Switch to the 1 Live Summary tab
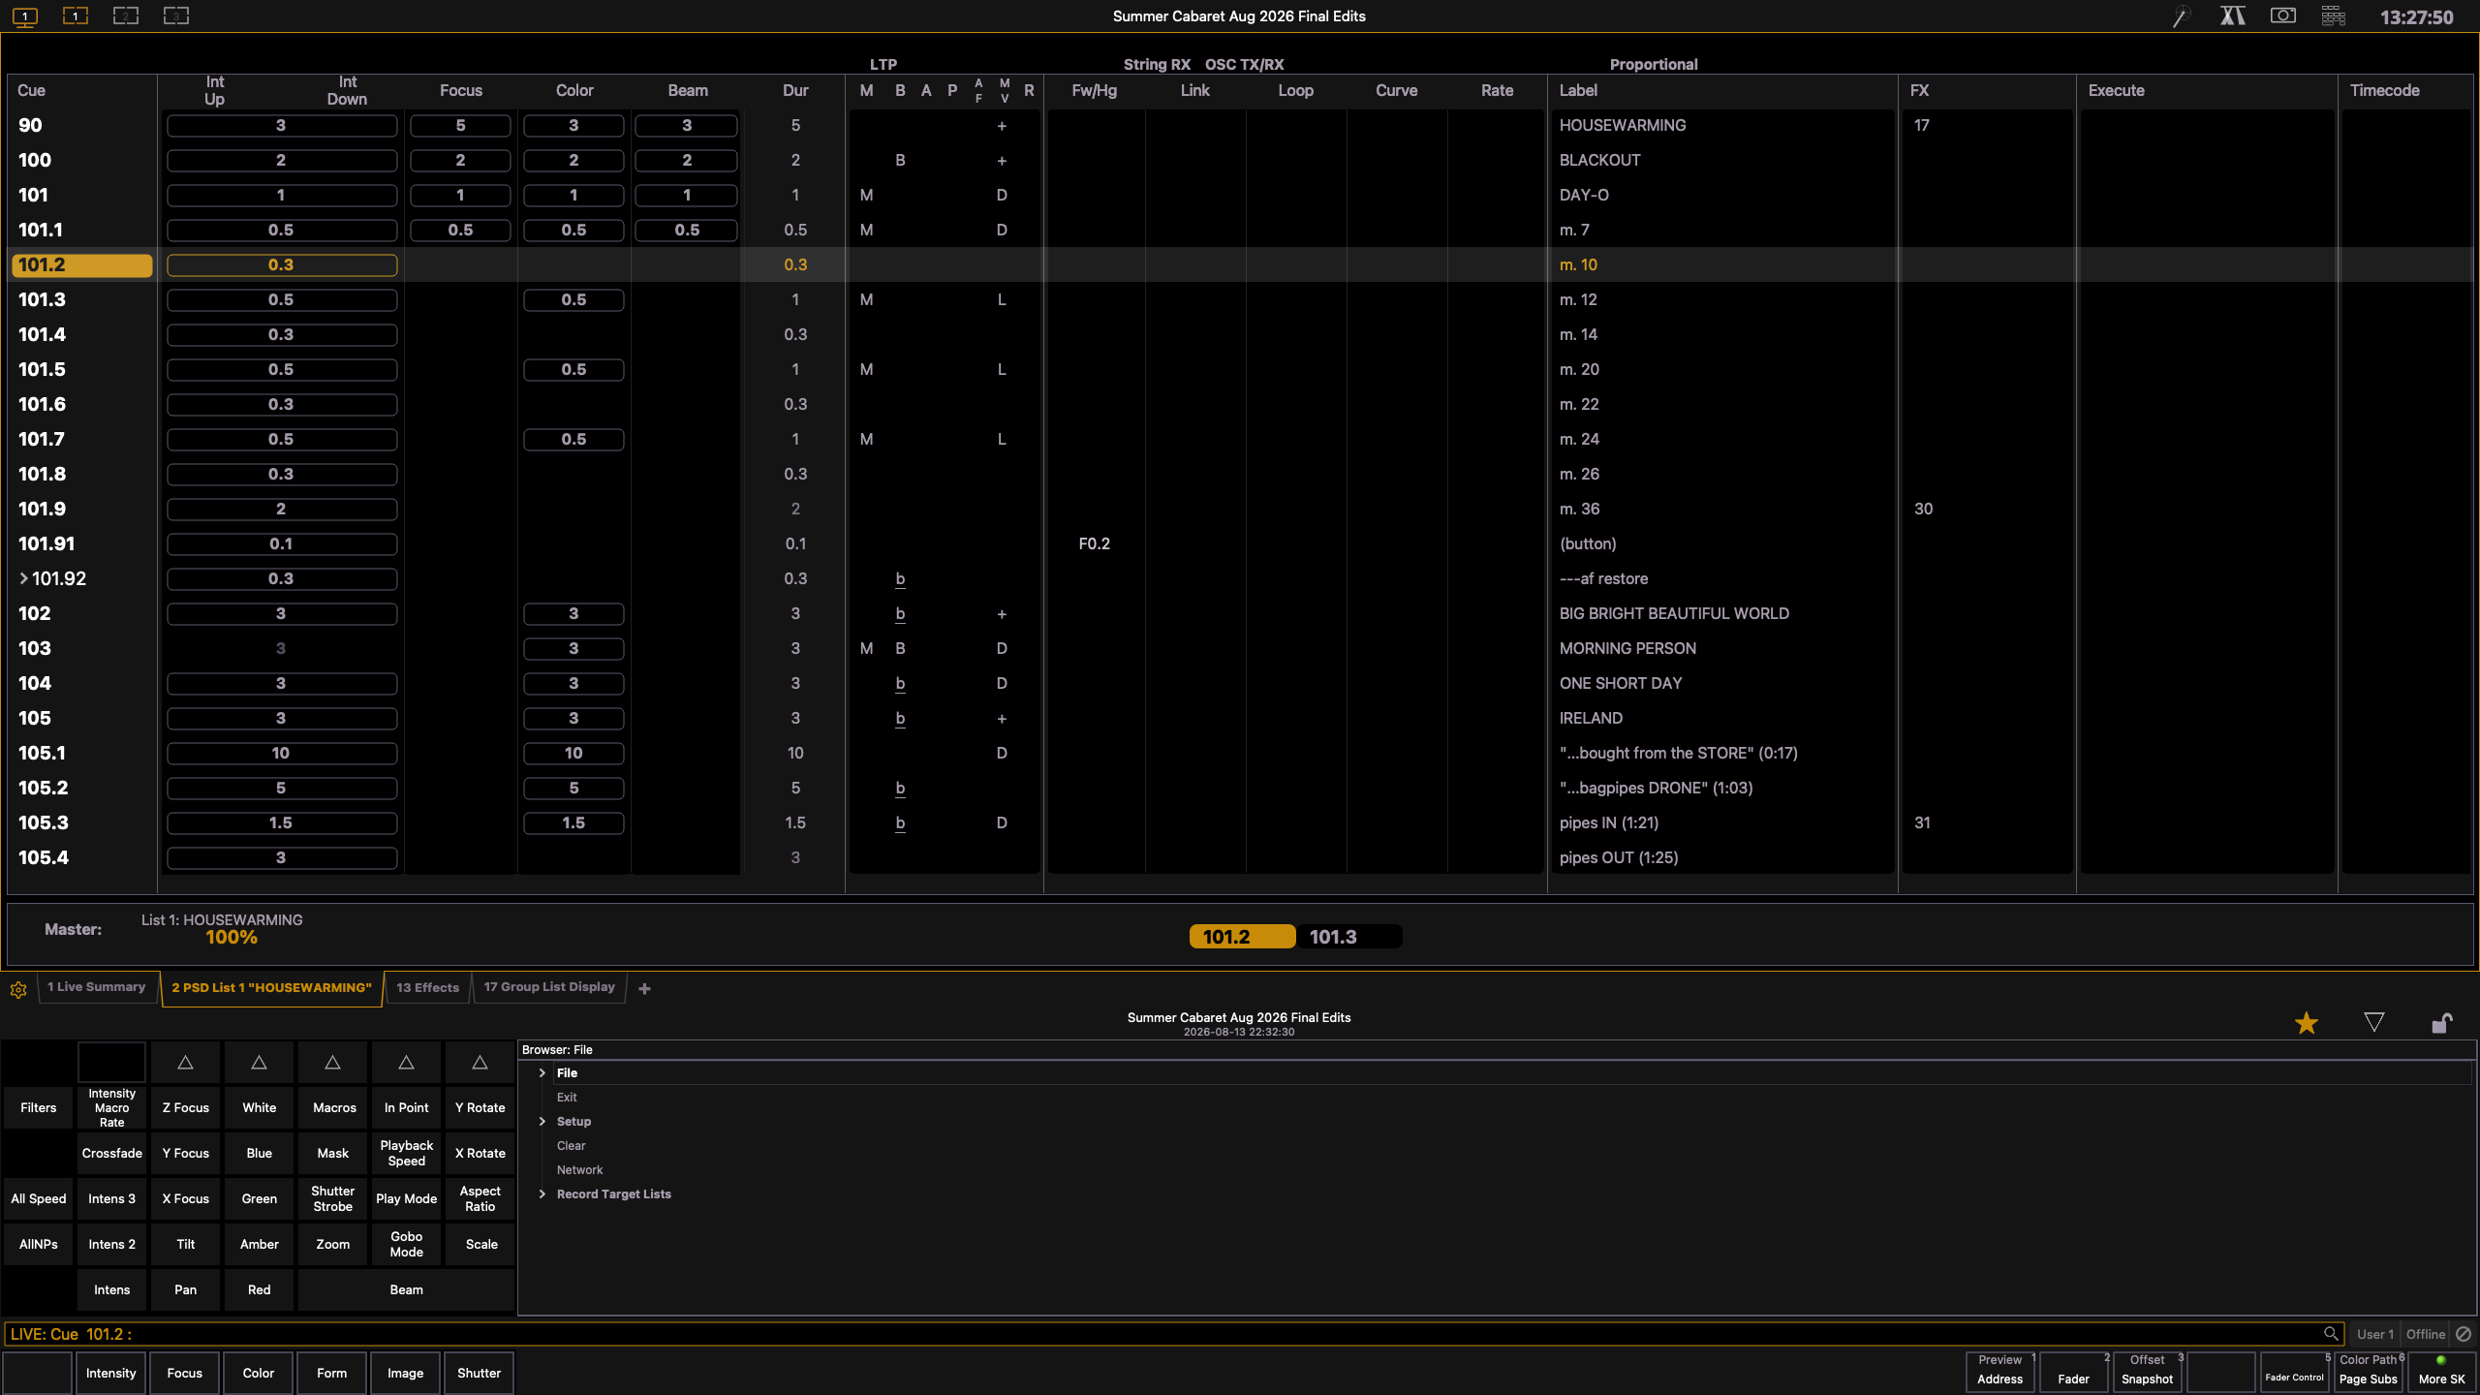 pyautogui.click(x=97, y=987)
